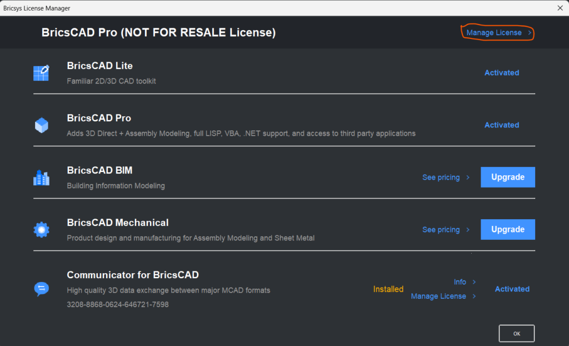The image size is (569, 346).
Task: Click the BricsCAD Pro cube icon
Action: click(41, 125)
